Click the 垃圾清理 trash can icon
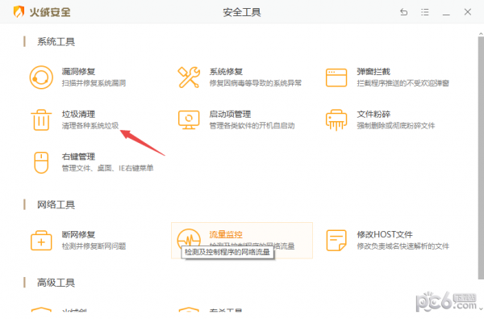This screenshot has width=484, height=319. [x=41, y=120]
